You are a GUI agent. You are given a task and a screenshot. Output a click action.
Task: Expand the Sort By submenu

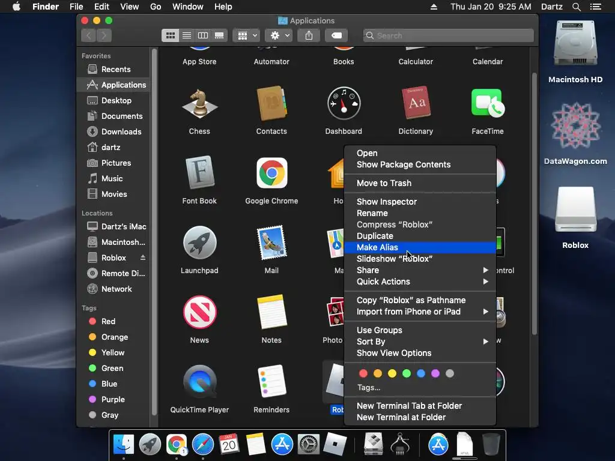[420, 342]
